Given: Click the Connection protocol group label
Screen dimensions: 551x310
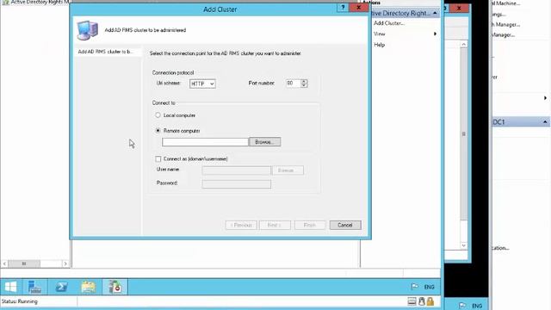Looking at the screenshot, I should 173,72.
